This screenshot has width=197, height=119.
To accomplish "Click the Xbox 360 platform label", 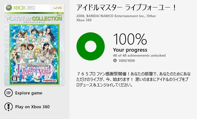I will (x=84, y=20).
